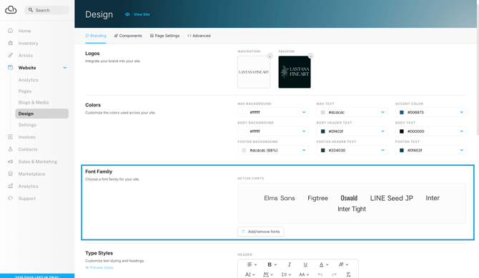The image size is (479, 278).
Task: Open header text color dropdown
Action: (324, 264)
